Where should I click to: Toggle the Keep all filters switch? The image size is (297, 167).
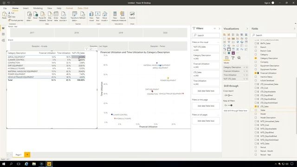(230, 105)
